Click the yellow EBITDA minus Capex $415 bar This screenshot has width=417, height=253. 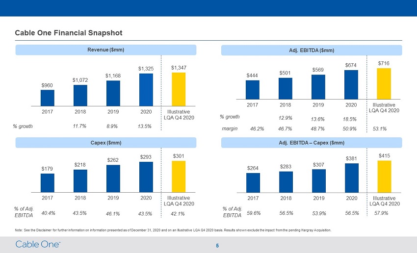click(384, 177)
